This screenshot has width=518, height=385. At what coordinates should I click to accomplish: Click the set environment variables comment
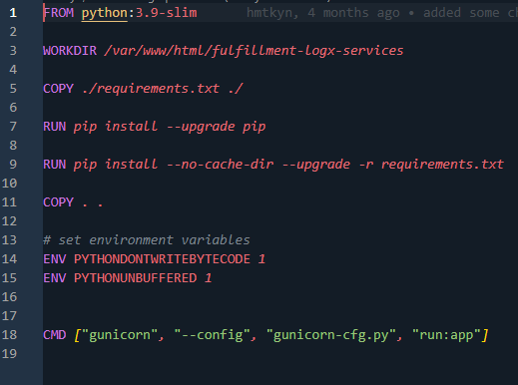click(x=147, y=240)
